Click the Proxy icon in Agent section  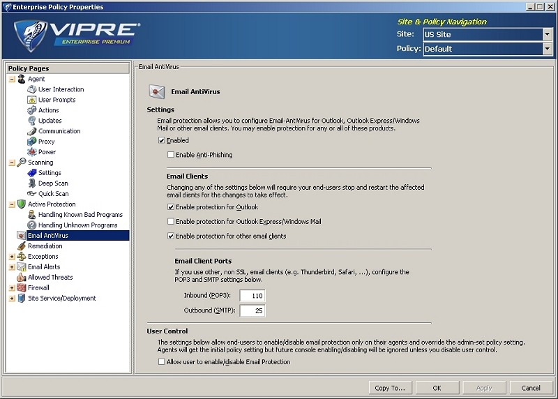(x=31, y=142)
